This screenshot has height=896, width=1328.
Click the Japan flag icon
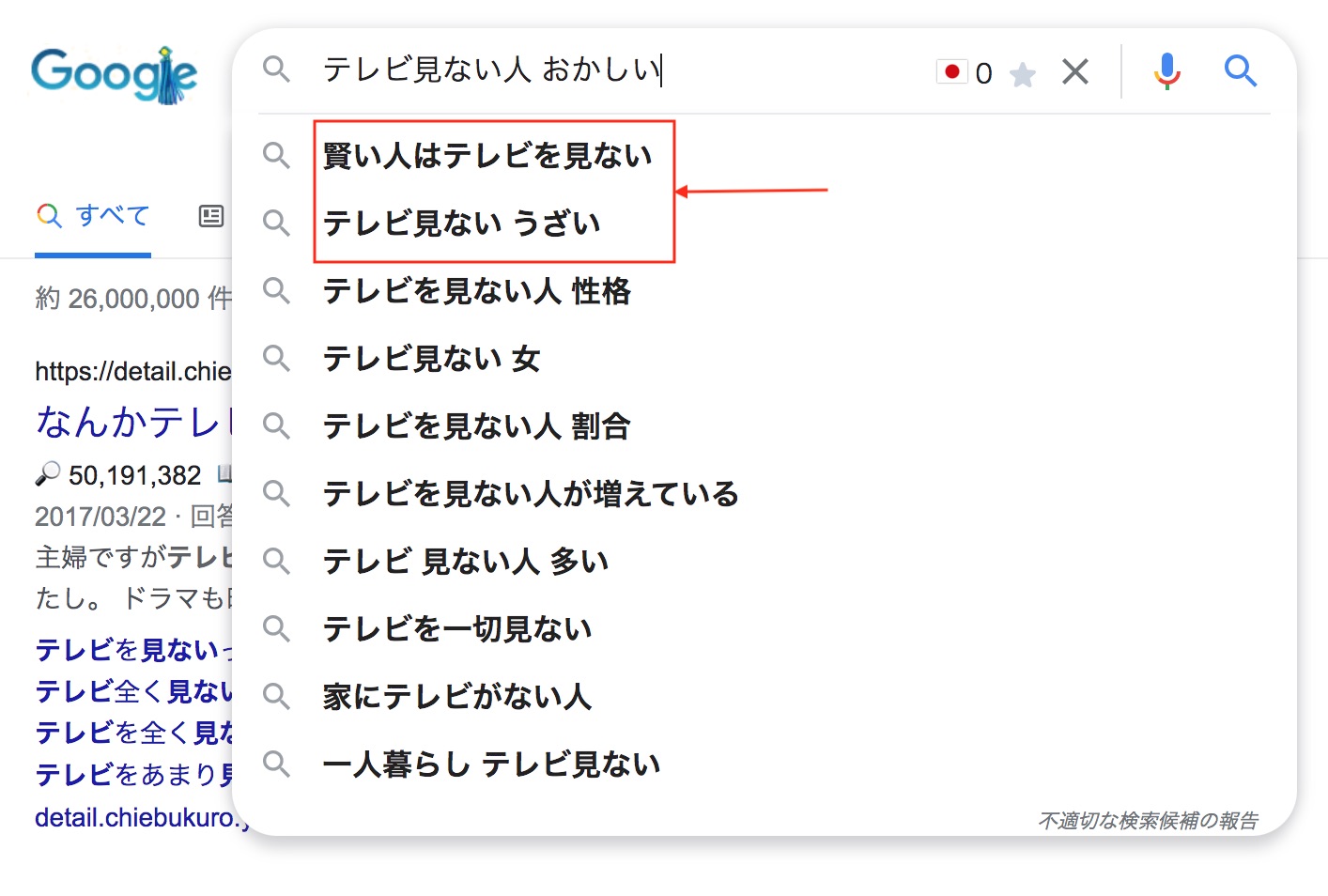point(951,71)
